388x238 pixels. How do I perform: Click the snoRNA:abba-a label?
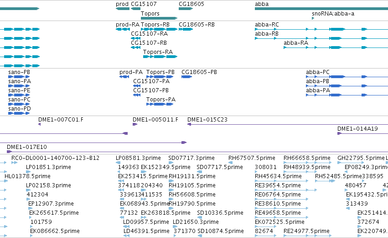tap(333, 14)
